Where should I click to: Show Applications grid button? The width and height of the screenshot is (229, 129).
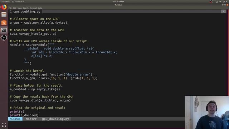4,125
